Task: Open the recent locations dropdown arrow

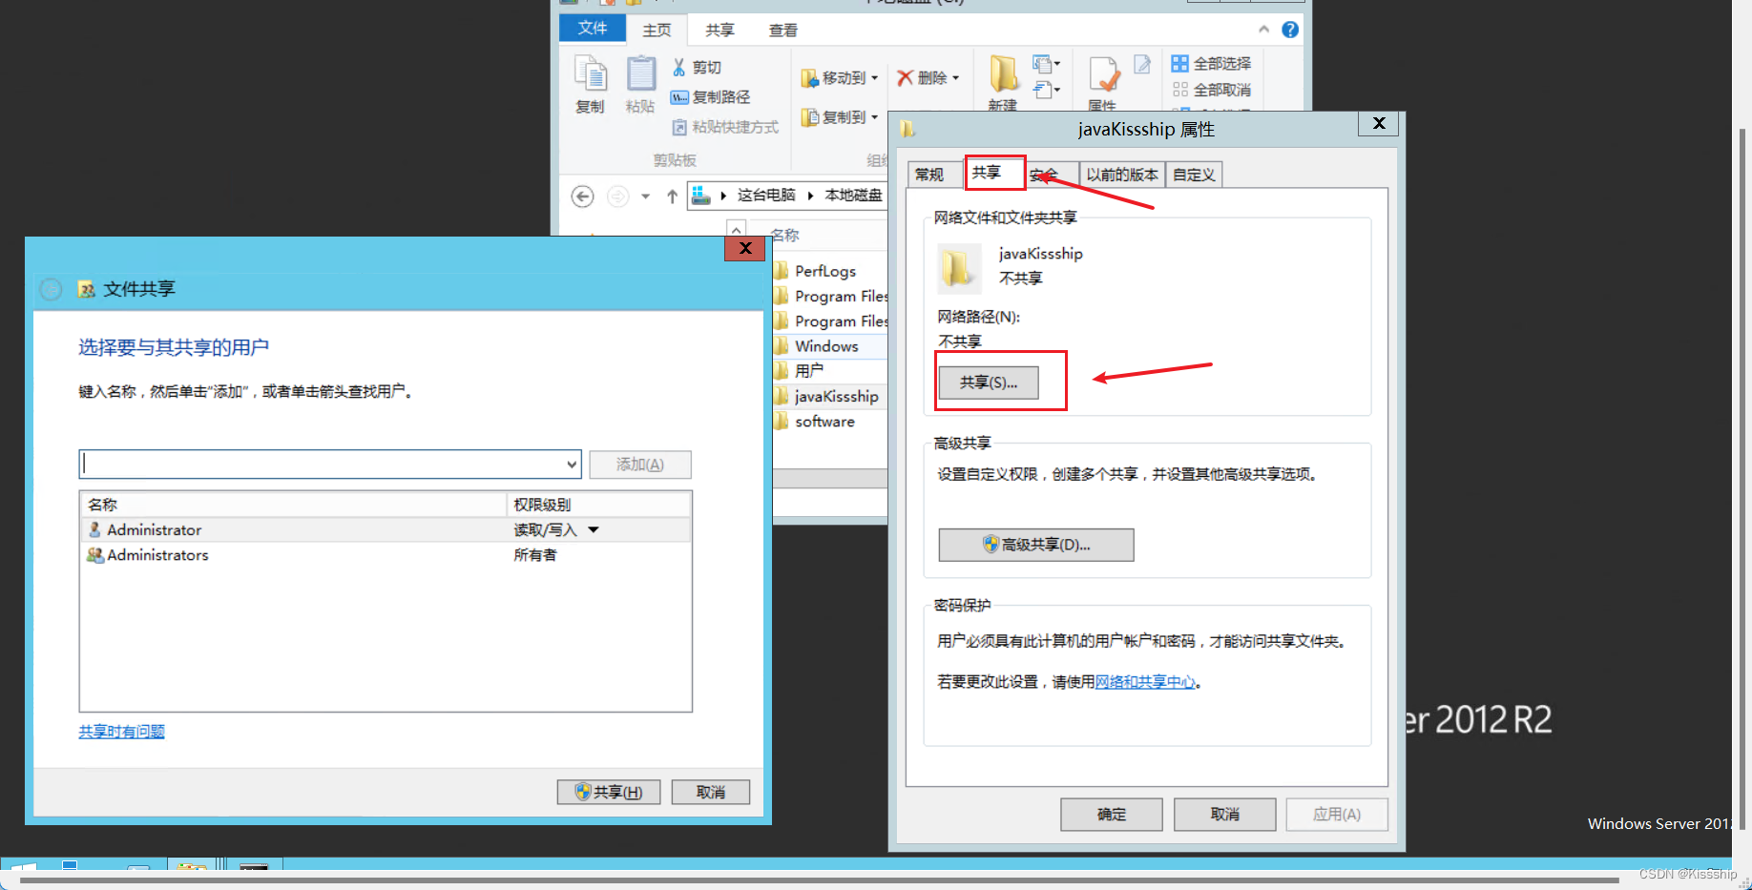Action: (x=645, y=197)
